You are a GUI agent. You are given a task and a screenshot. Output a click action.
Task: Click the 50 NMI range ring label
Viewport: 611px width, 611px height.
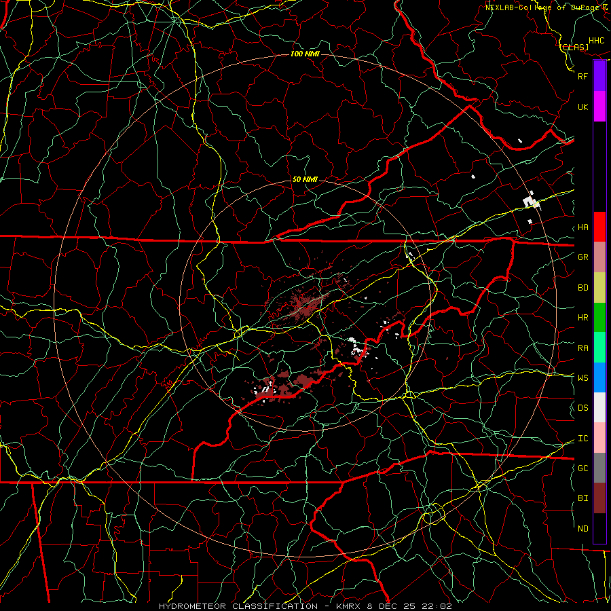305,179
